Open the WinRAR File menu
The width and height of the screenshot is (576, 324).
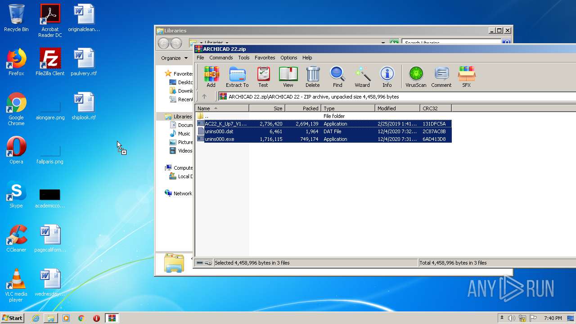tap(200, 58)
